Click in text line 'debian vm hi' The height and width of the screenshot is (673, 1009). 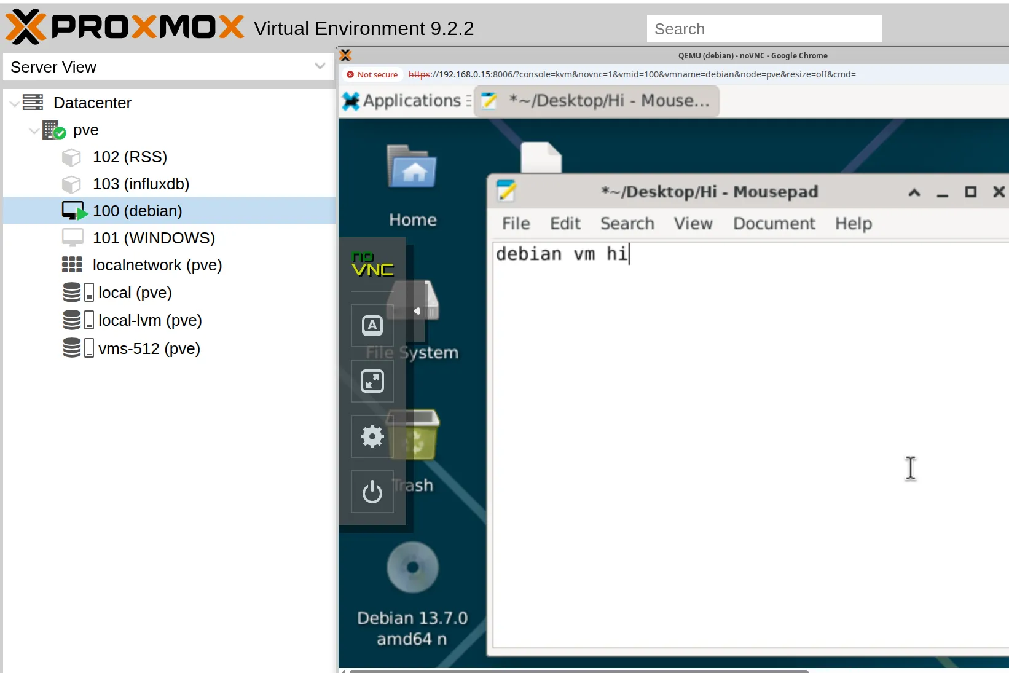click(x=562, y=254)
